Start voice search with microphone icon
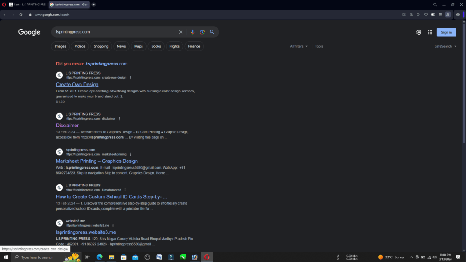The image size is (466, 262). click(x=192, y=32)
